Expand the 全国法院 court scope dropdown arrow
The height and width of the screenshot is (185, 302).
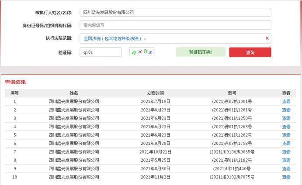click(x=145, y=39)
